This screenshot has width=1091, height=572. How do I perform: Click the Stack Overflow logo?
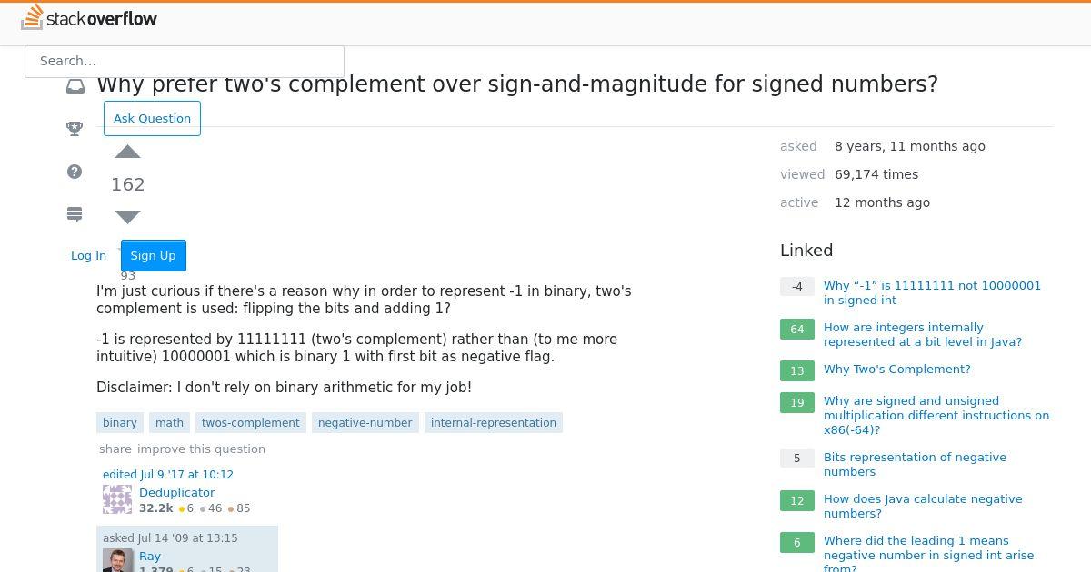tap(89, 17)
